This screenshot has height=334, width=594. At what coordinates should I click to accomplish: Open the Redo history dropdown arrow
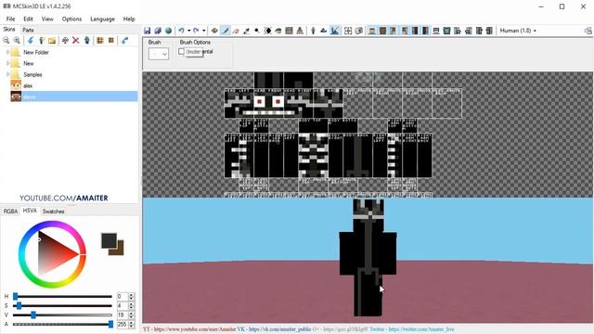[x=203, y=31]
